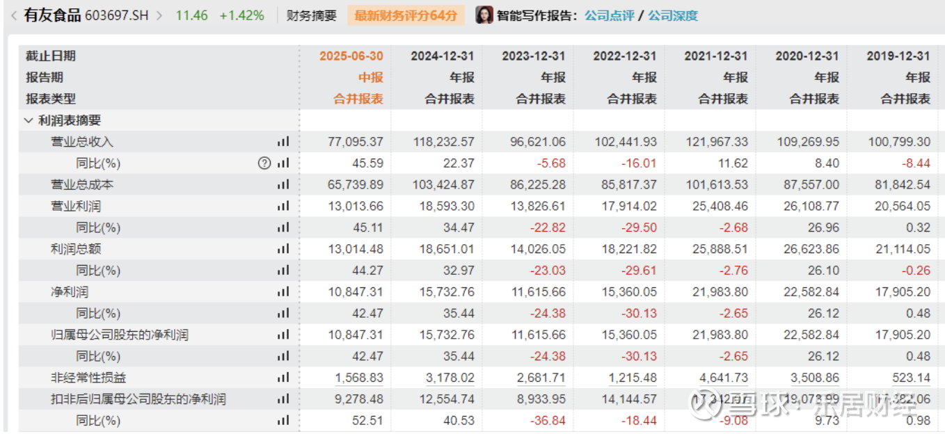The height and width of the screenshot is (434, 945).
Task: Click the stock price 11.46
Action: coord(191,15)
